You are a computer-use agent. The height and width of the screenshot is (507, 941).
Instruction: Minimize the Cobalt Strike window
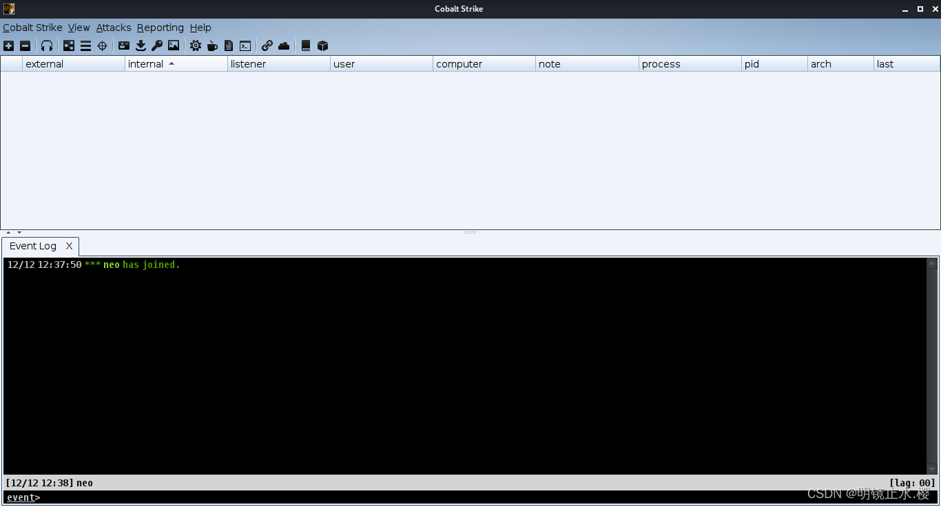click(906, 9)
